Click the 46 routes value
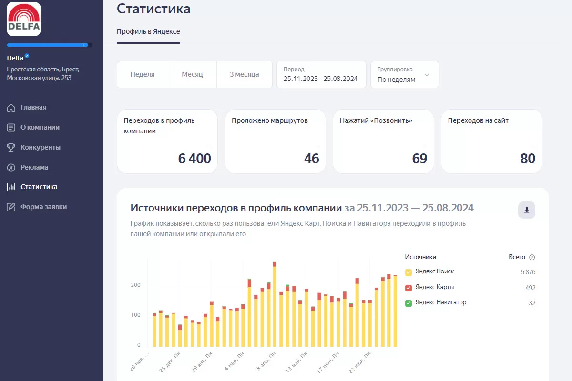The height and width of the screenshot is (381, 572). pos(312,159)
